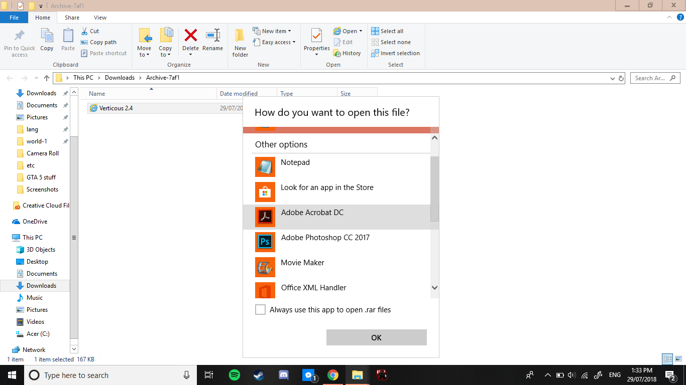Open the File menu
This screenshot has height=385, width=686.
coord(14,18)
